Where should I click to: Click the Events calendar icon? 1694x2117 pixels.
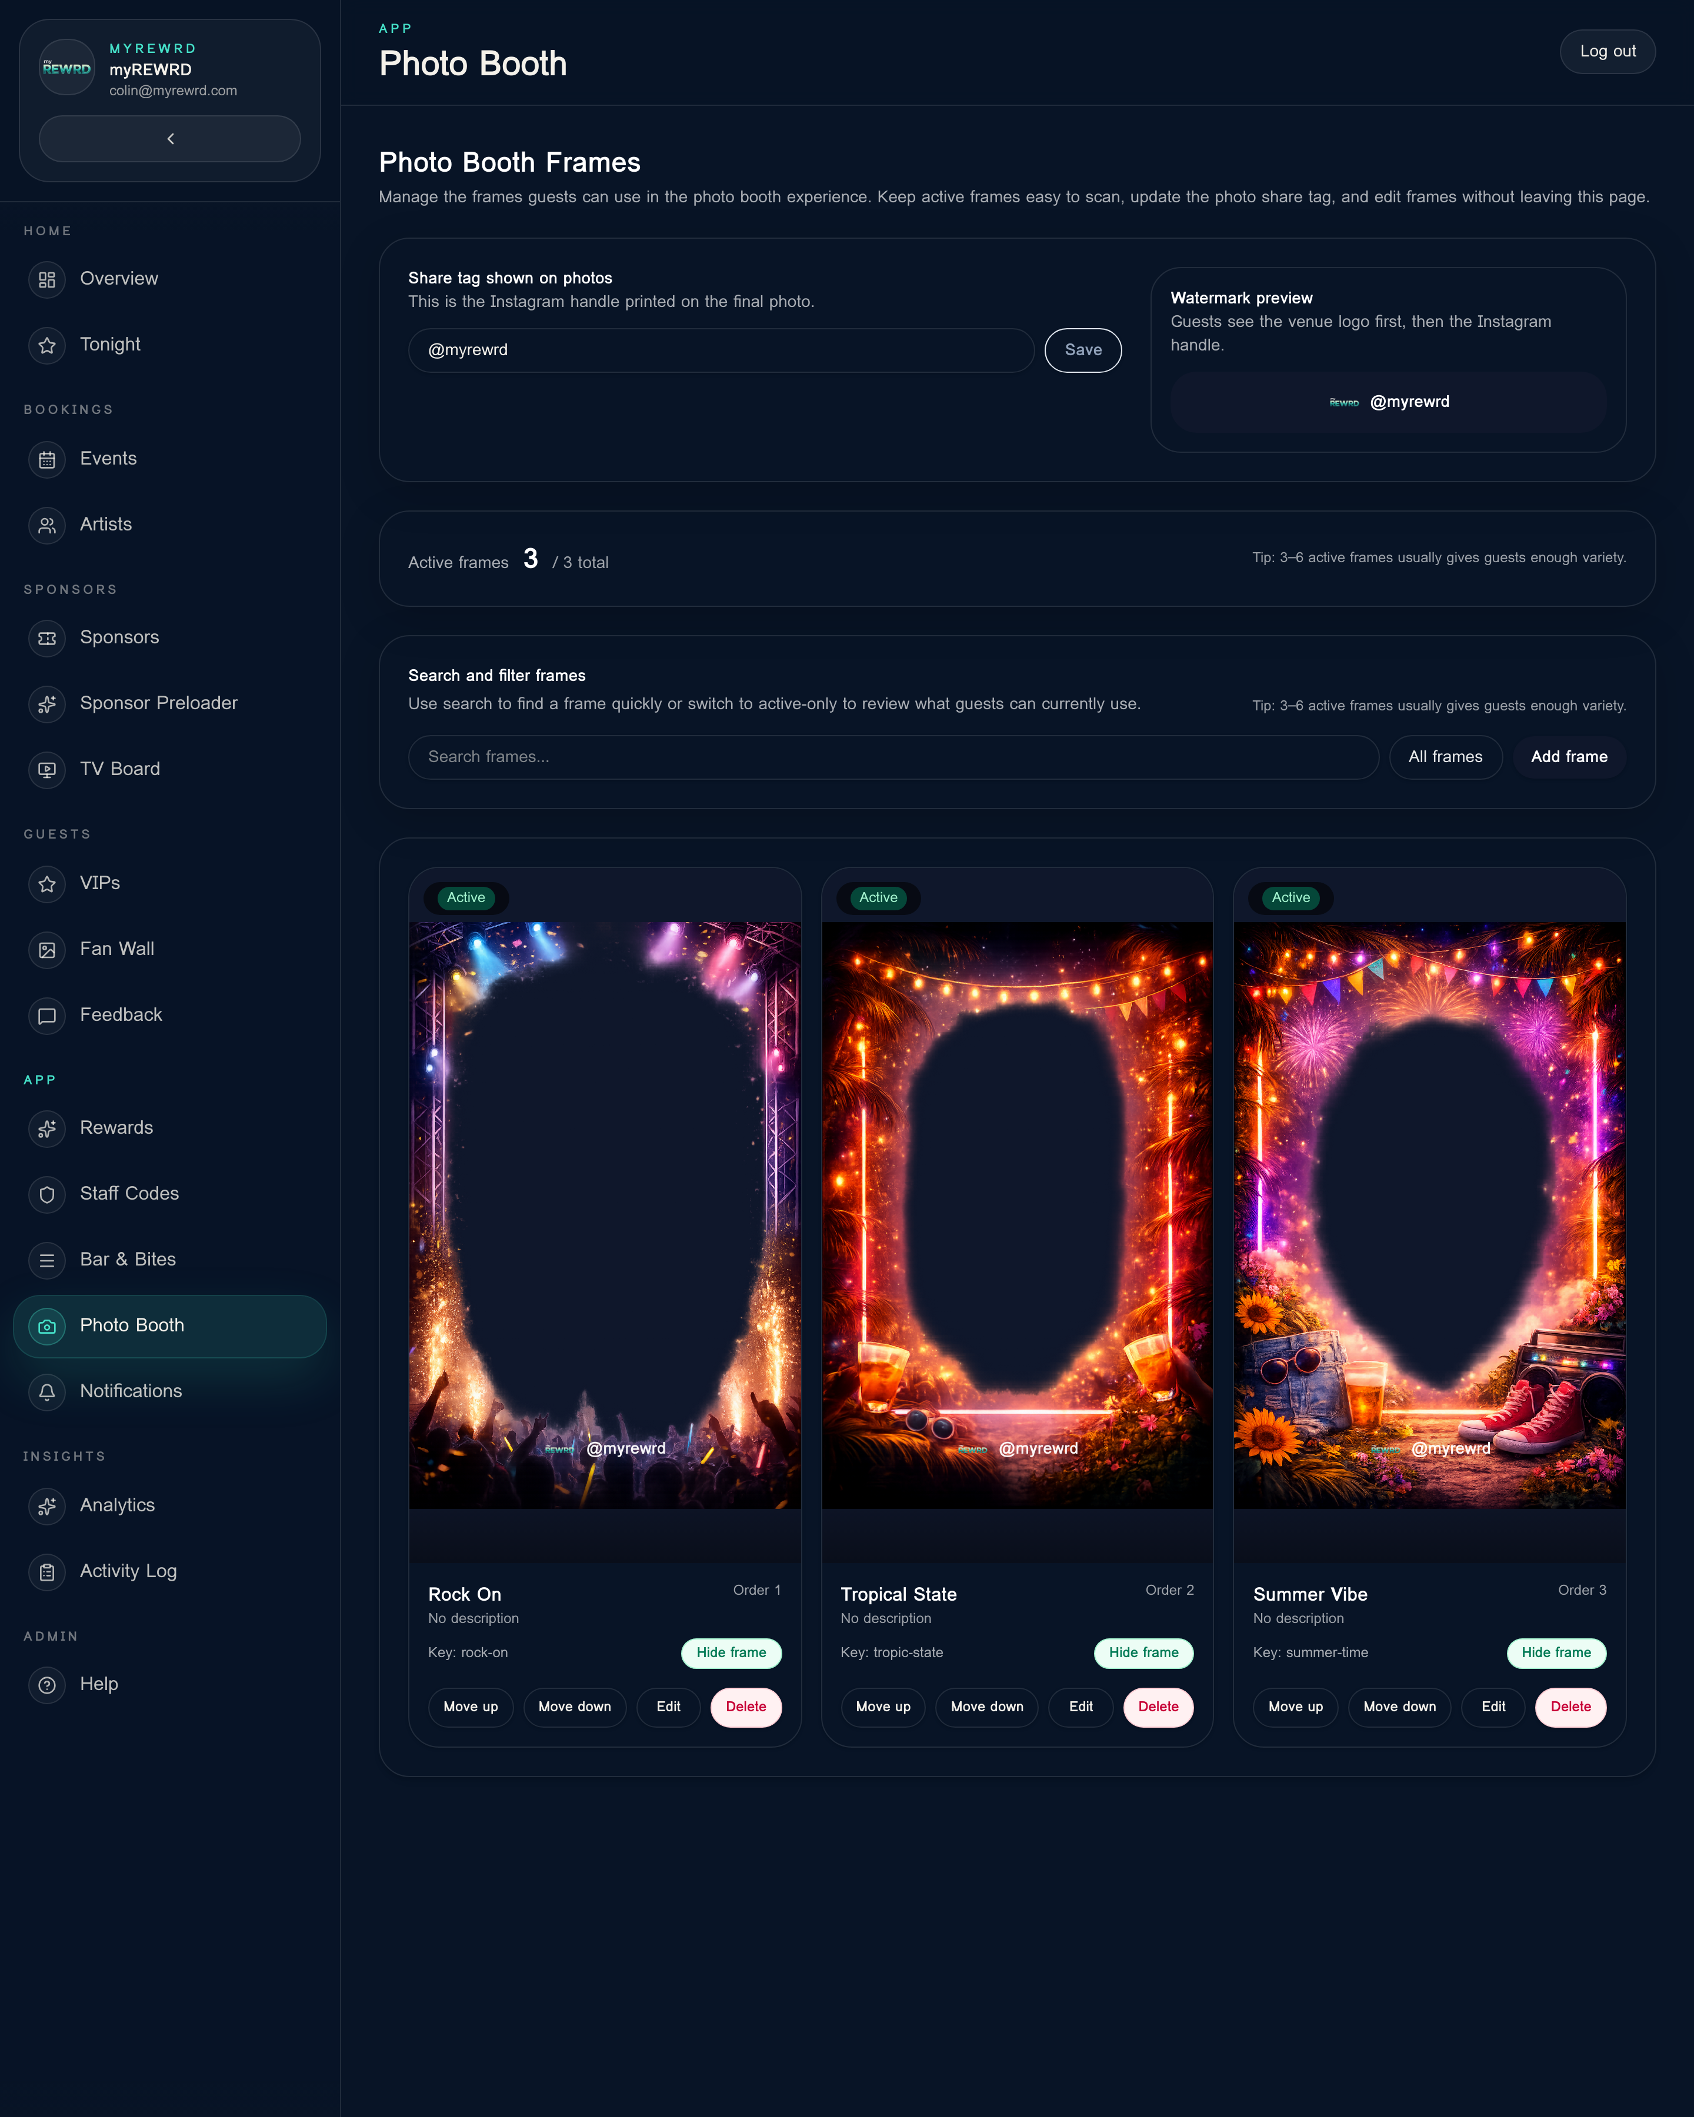point(46,459)
